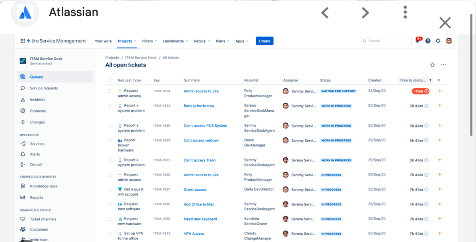Image resolution: width=476 pixels, height=242 pixels.
Task: Select checkbox for ticket ITSM-1333
Action: [x=109, y=140]
